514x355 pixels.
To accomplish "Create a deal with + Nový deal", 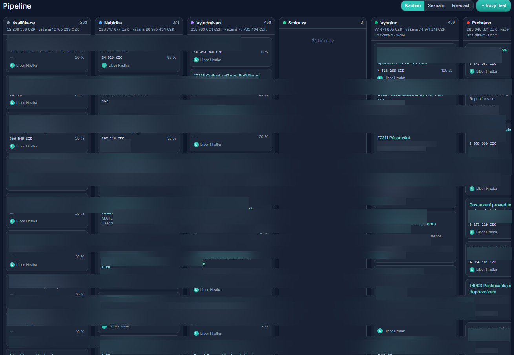I will (x=494, y=5).
